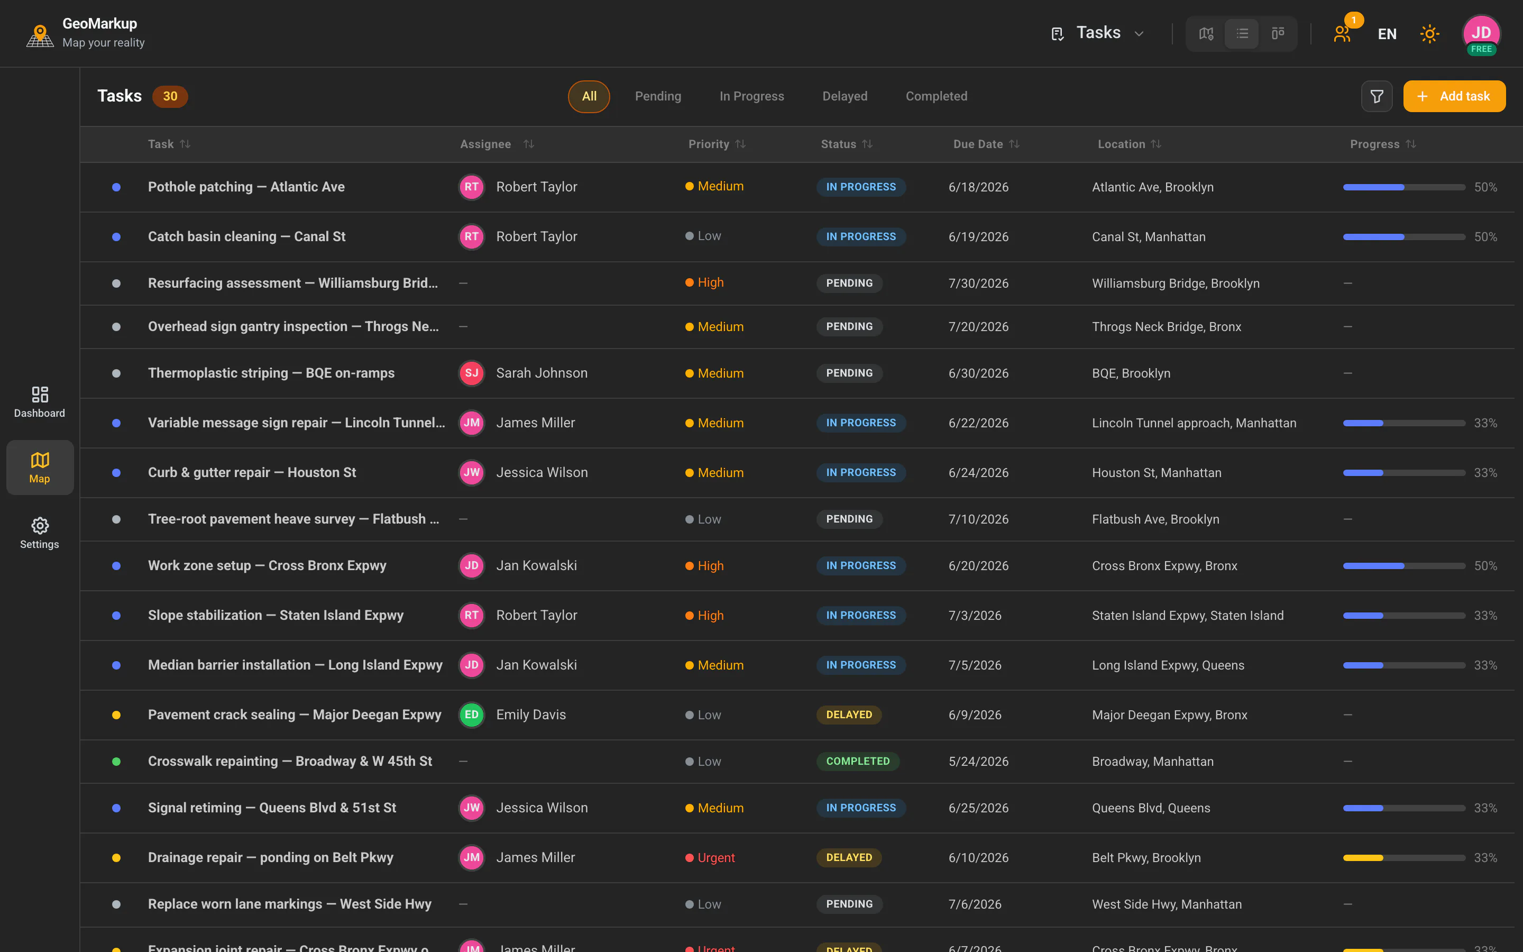The height and width of the screenshot is (952, 1523).
Task: Click IN PROGRESS badge on Catch basin cleaning
Action: coord(861,237)
